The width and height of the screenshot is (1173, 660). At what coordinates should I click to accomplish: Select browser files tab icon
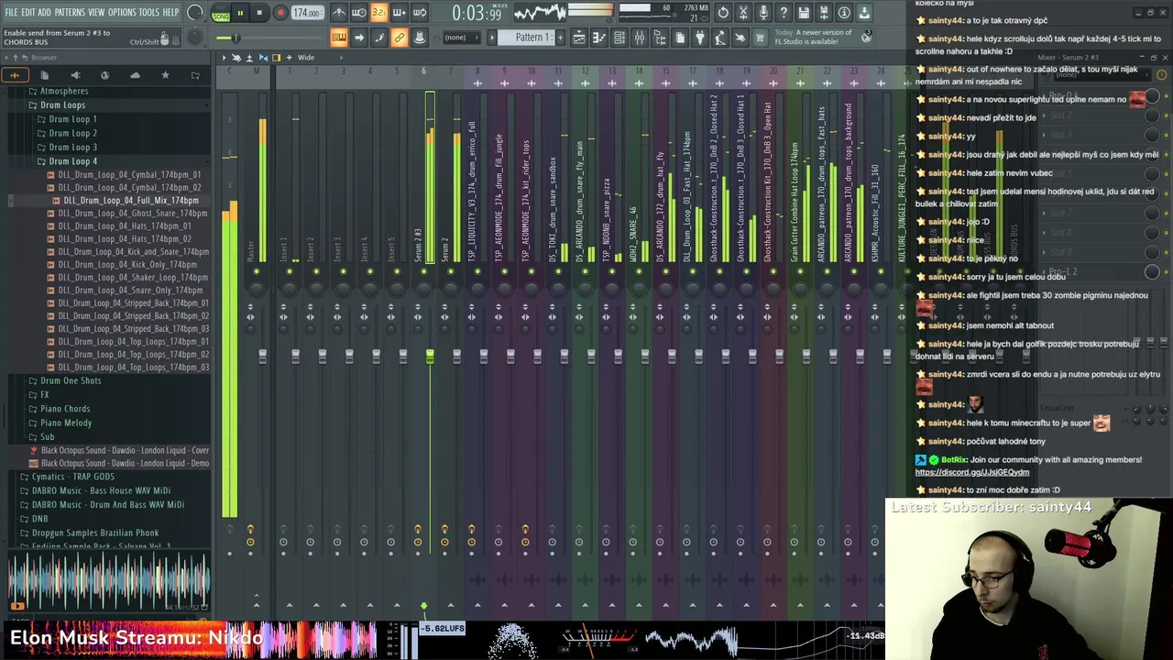[x=45, y=75]
